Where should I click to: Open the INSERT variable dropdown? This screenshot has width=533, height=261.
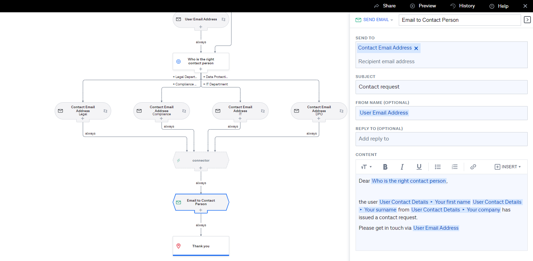pyautogui.click(x=508, y=167)
